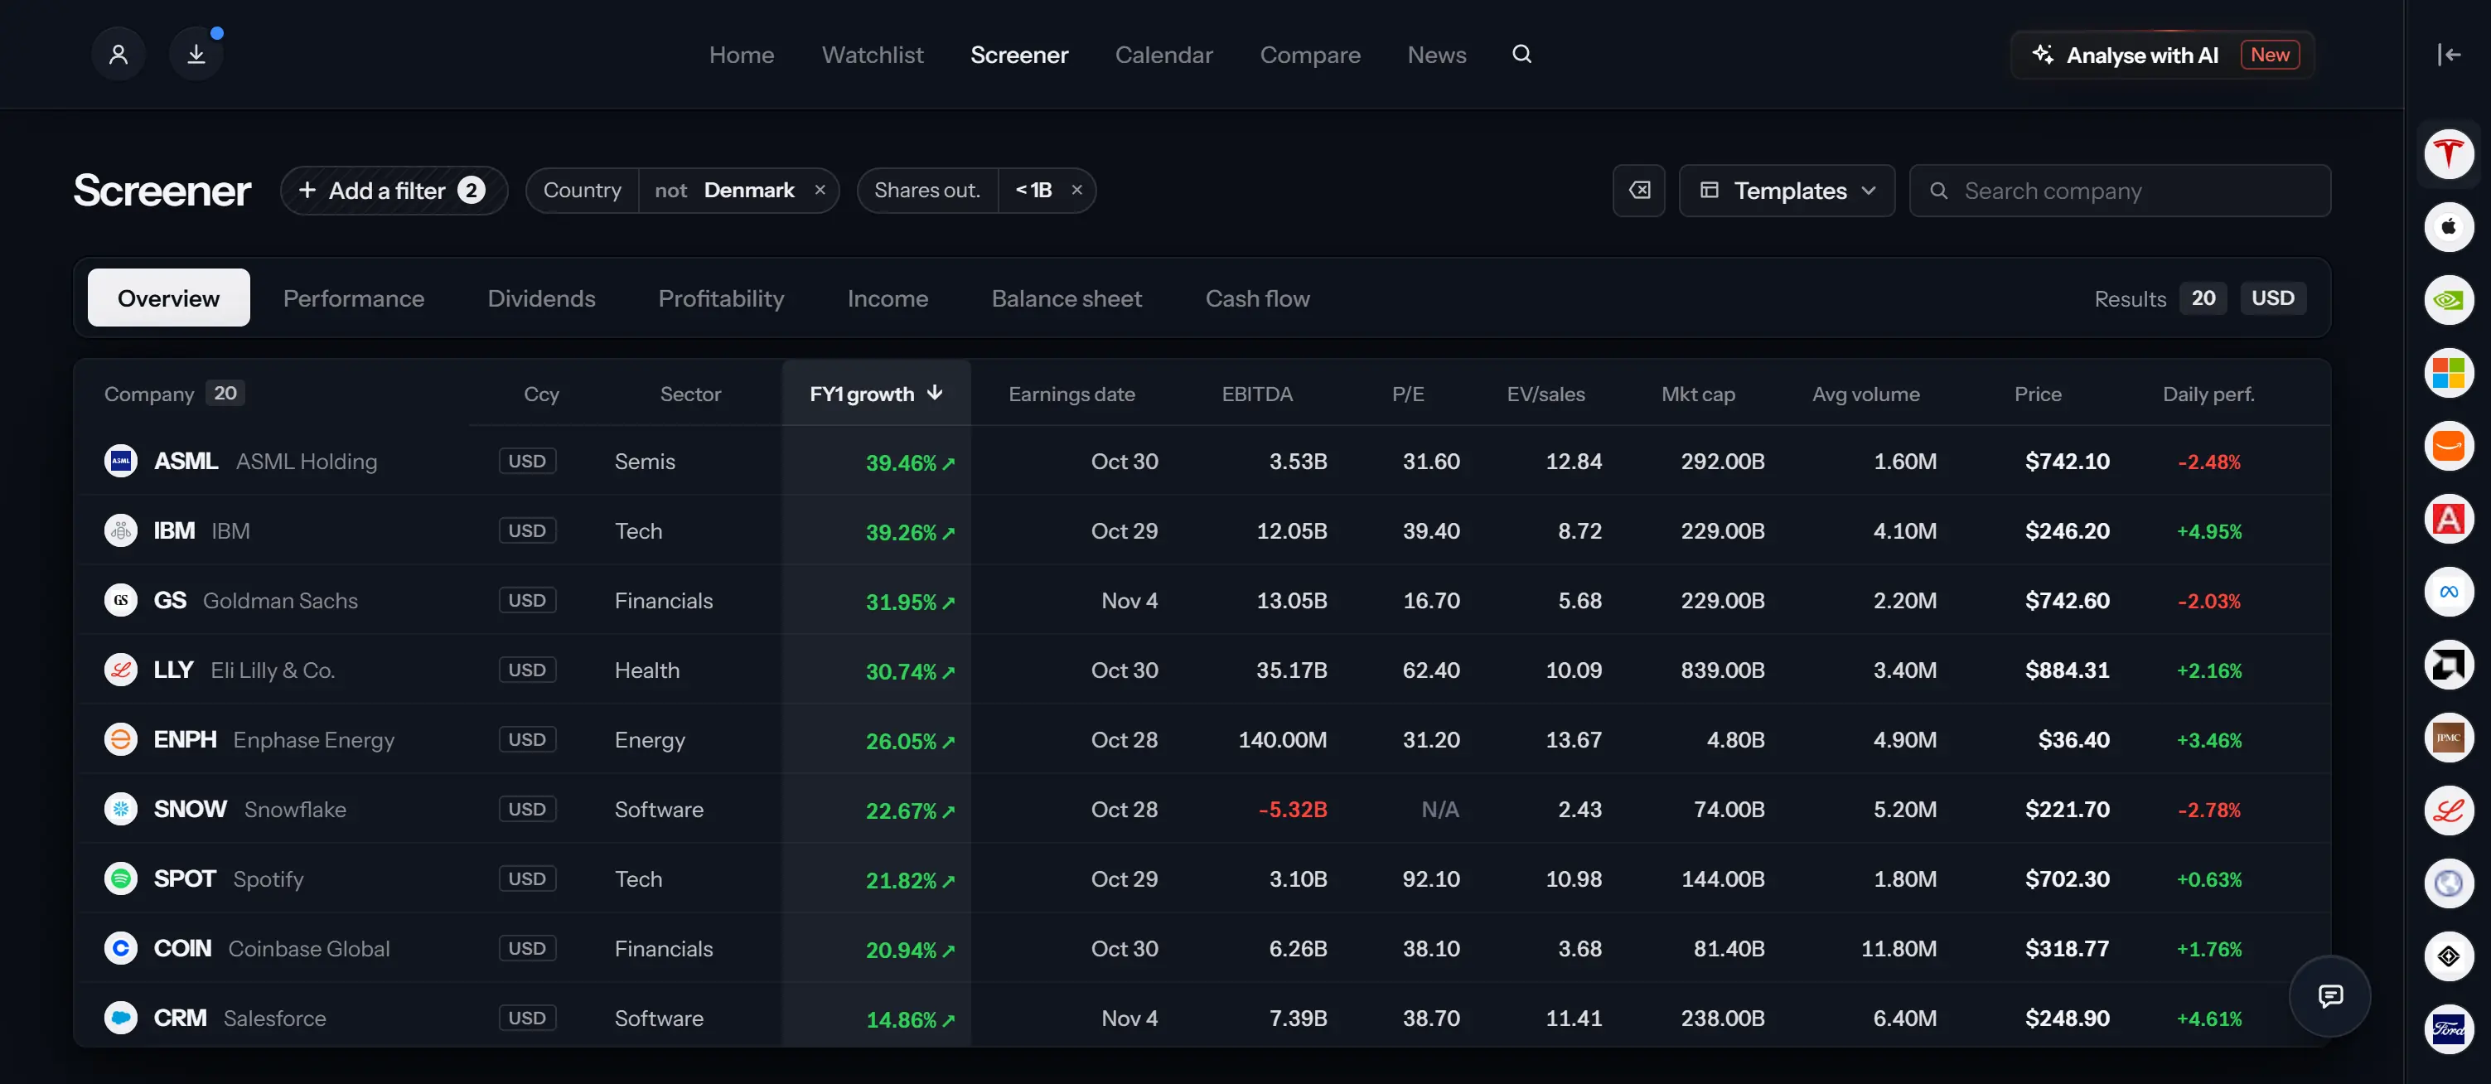Select the AMD logo in sidebar
The width and height of the screenshot is (2491, 1084).
tap(2449, 665)
